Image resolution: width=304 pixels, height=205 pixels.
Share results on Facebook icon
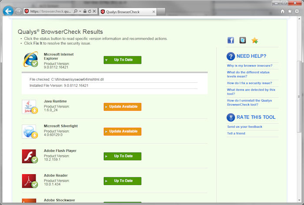(231, 40)
